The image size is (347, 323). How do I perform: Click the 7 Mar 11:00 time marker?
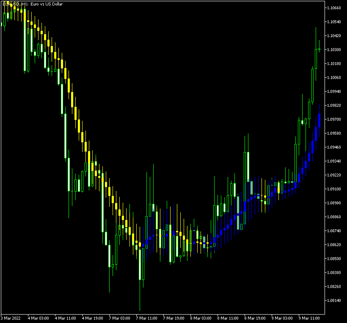click(147, 318)
